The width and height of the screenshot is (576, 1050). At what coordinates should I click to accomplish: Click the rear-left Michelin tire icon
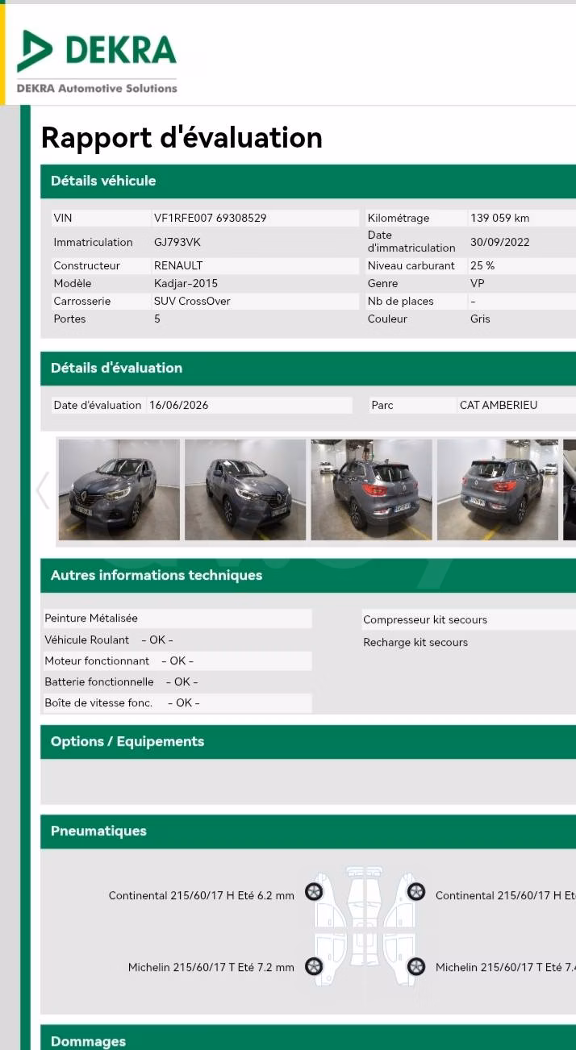pyautogui.click(x=314, y=966)
